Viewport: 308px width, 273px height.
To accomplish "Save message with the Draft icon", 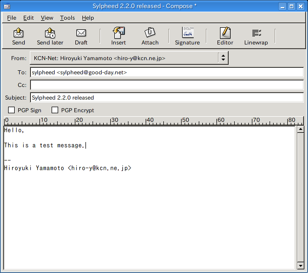I will click(x=81, y=33).
